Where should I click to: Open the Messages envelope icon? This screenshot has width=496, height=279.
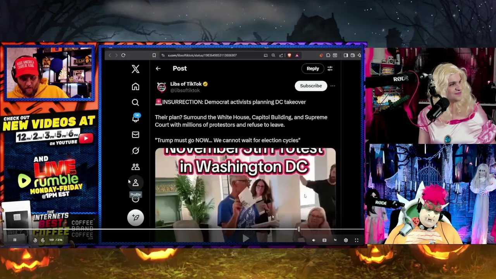pyautogui.click(x=135, y=134)
